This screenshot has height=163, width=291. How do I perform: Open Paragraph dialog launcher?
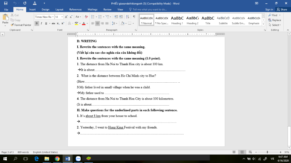tap(136, 30)
